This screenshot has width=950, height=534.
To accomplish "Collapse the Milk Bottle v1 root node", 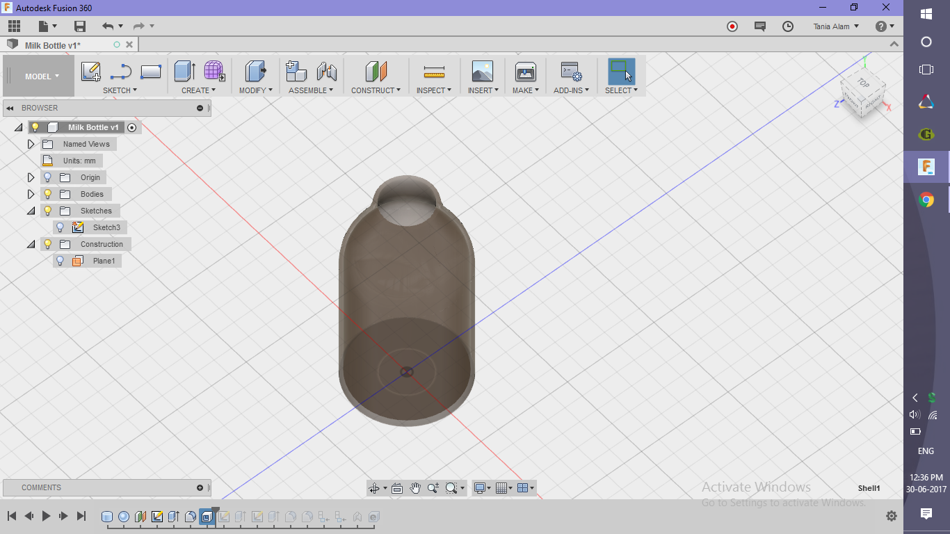I will [x=18, y=127].
